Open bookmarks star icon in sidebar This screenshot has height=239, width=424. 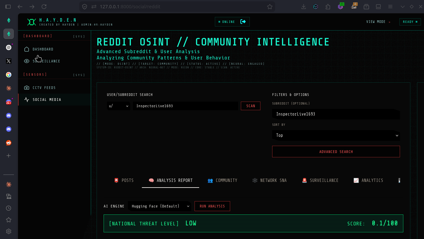(9, 220)
